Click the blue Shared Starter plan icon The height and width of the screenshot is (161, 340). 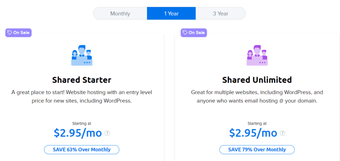pos(82,55)
